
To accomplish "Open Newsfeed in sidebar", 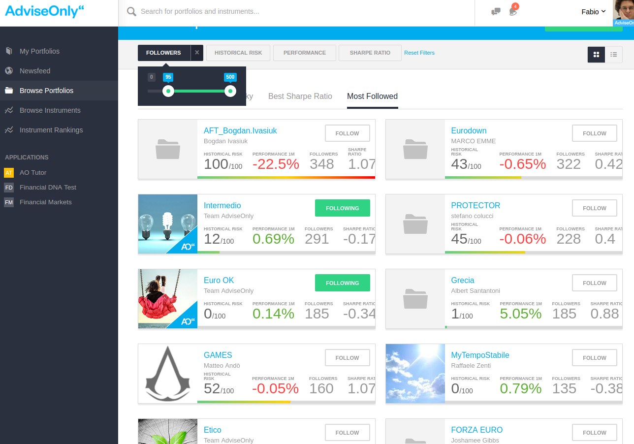I will click(35, 71).
